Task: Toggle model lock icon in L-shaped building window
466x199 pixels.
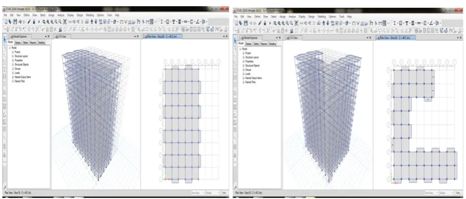Action: pos(265,23)
